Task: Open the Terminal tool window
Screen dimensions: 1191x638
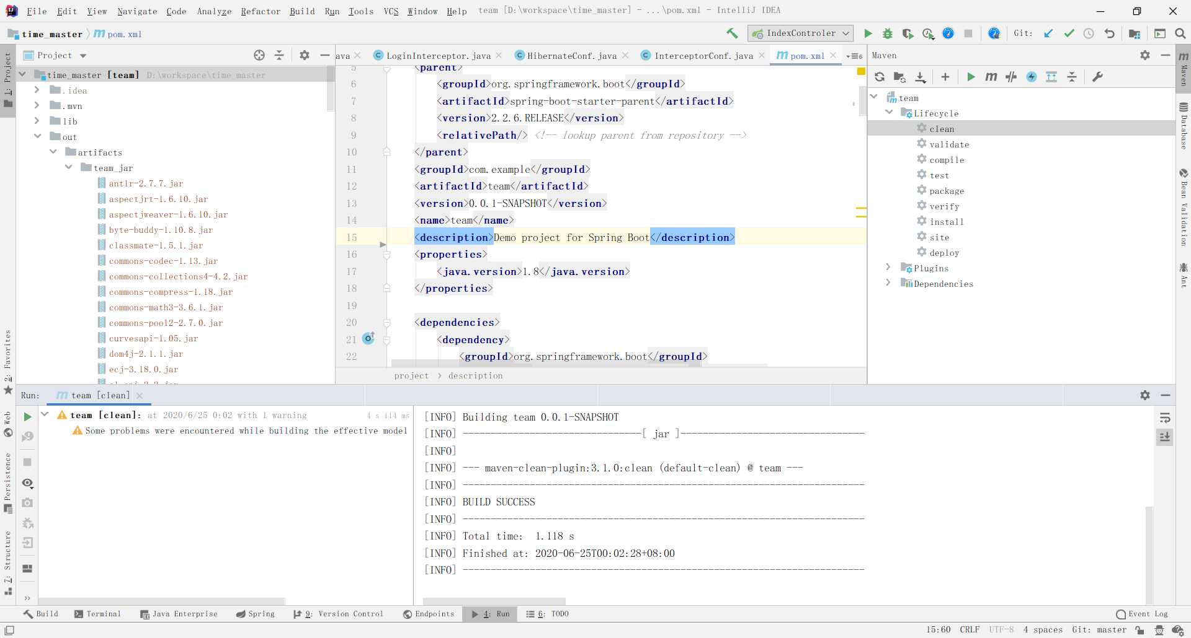Action: tap(97, 614)
